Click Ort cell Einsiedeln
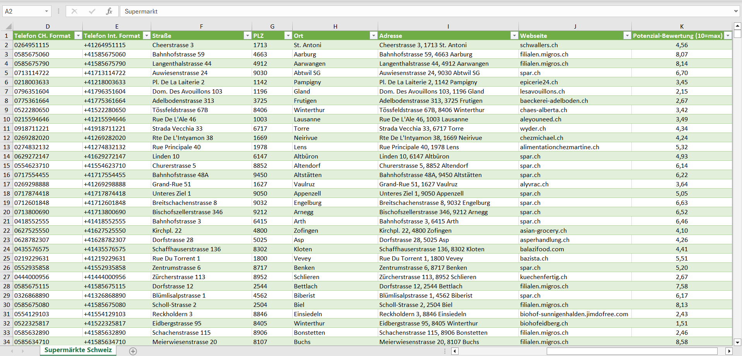This screenshot has width=742, height=356. coord(335,314)
